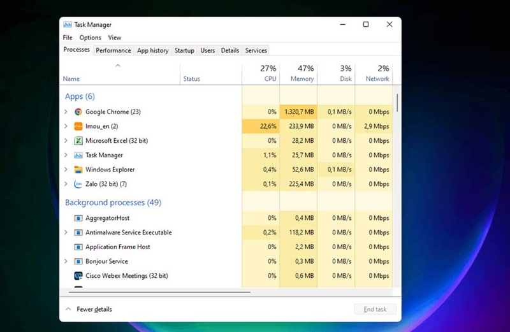Click the Task Manager row icon

click(x=78, y=155)
